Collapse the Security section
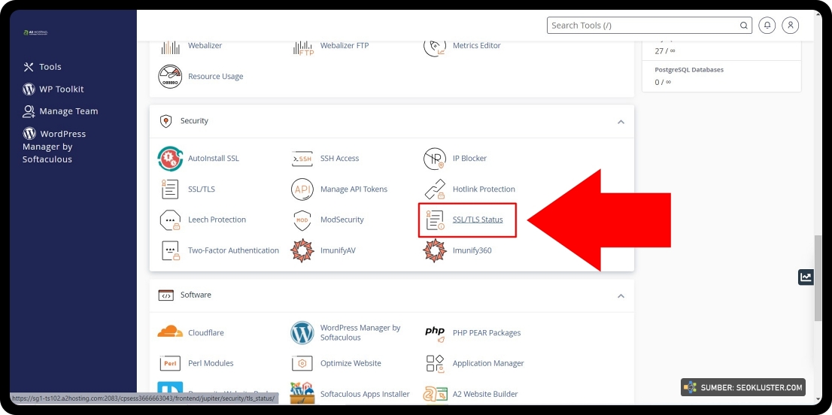Image resolution: width=832 pixels, height=415 pixels. click(x=621, y=122)
